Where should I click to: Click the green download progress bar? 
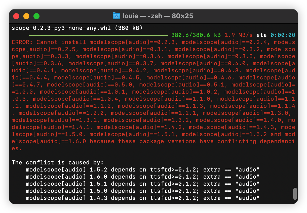tap(98, 35)
